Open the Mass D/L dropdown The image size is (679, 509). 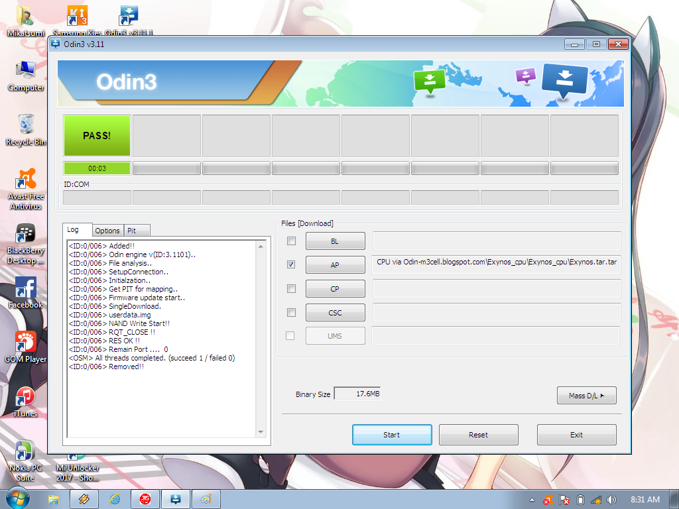coord(586,395)
